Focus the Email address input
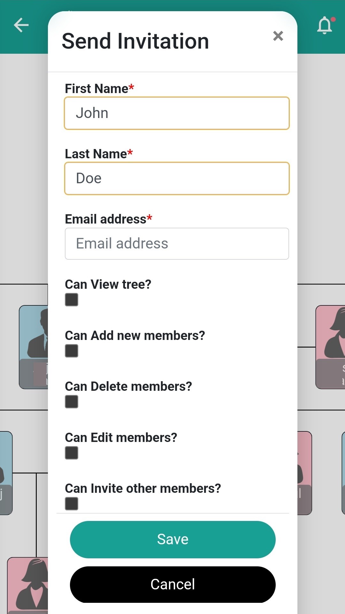Viewport: 345px width, 614px height. point(177,244)
